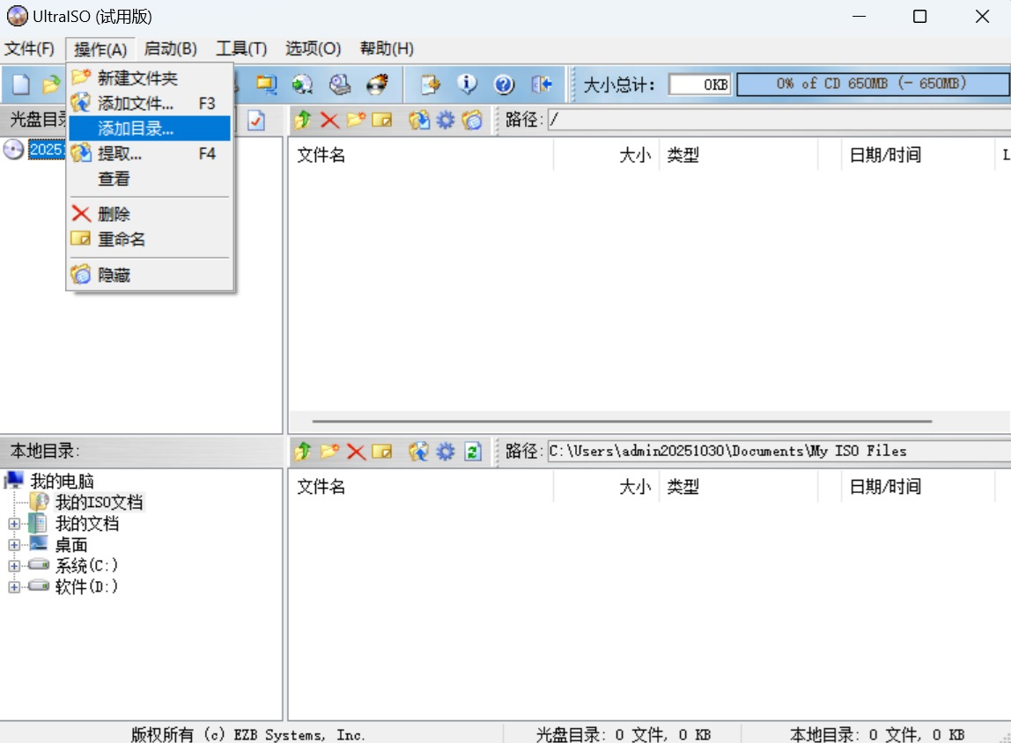1011x743 pixels.
Task: Click the refresh icon in local directory toolbar
Action: pyautogui.click(x=473, y=452)
